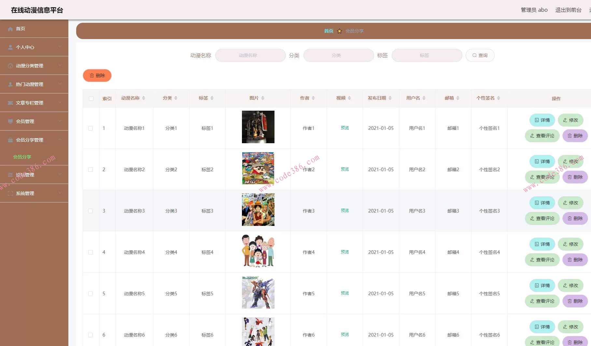Viewport: 591px width, 346px height.
Task: Check the checkbox for row 动漫名称3
Action: pyautogui.click(x=91, y=211)
